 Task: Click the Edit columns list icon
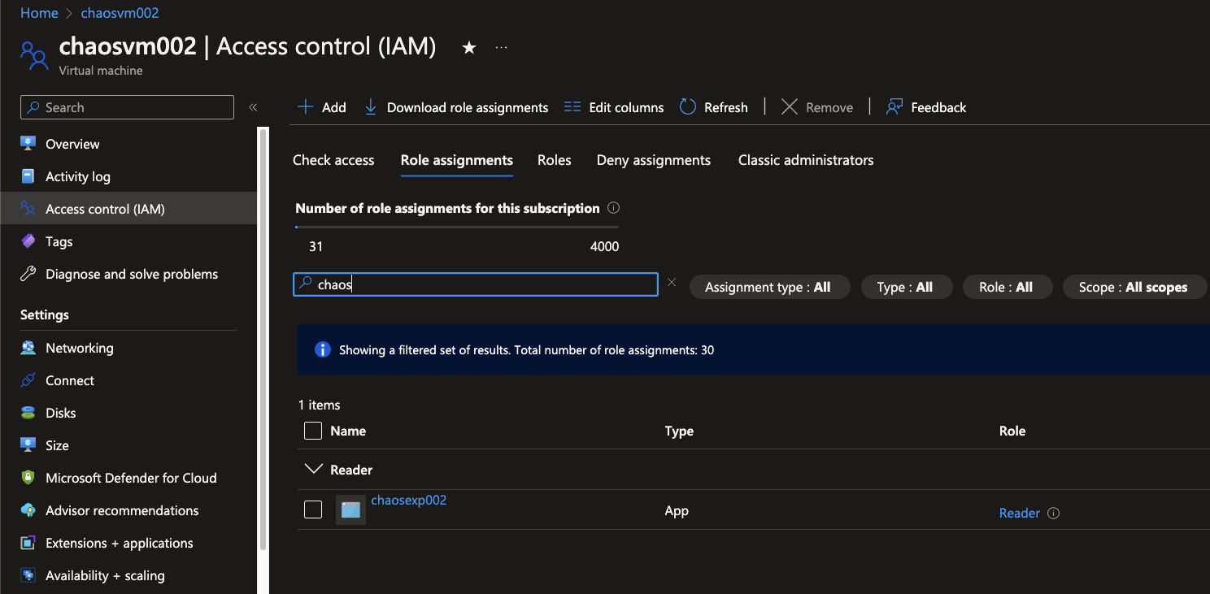(x=572, y=107)
